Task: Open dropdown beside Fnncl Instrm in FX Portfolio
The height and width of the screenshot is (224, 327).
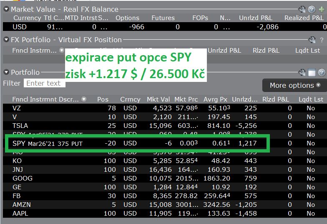Action: pos(62,50)
